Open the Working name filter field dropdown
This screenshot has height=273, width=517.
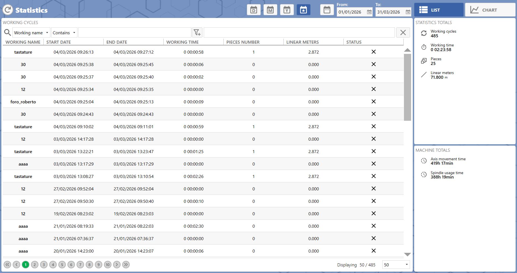coord(31,33)
